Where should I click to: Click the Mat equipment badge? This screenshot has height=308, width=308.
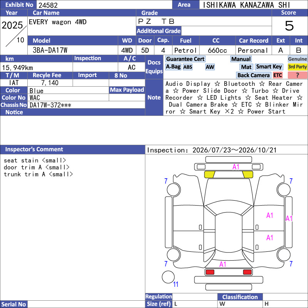point(246,67)
